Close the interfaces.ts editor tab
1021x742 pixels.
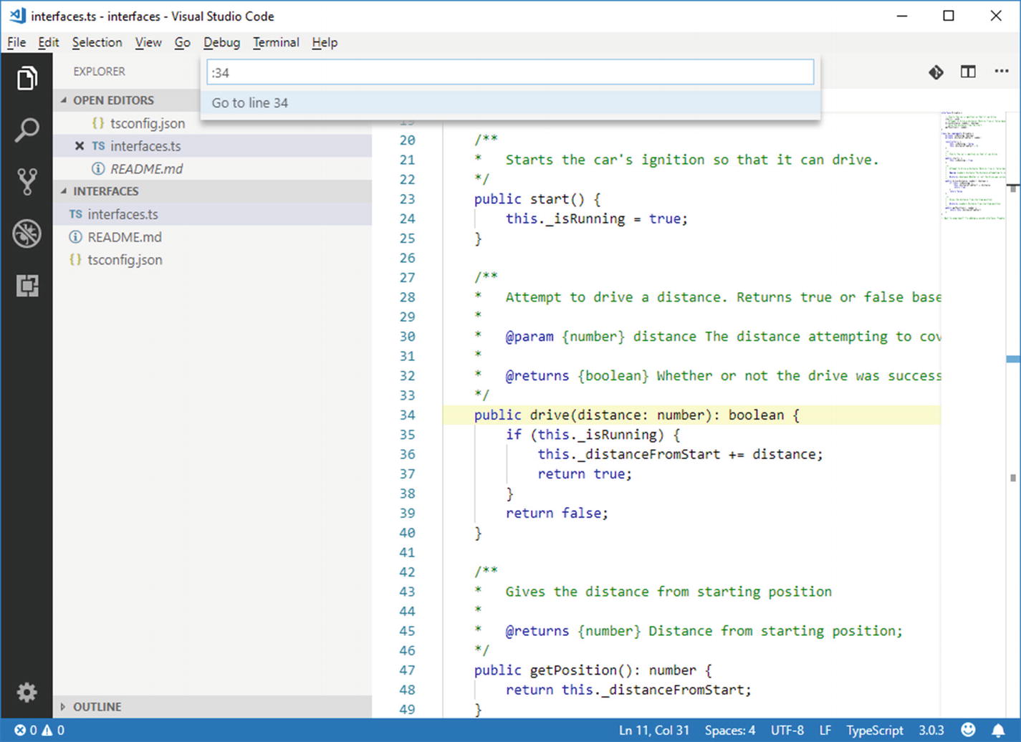79,145
